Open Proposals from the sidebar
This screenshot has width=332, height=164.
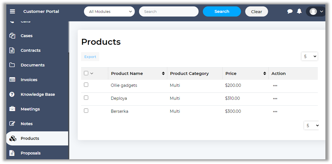[x=31, y=153]
